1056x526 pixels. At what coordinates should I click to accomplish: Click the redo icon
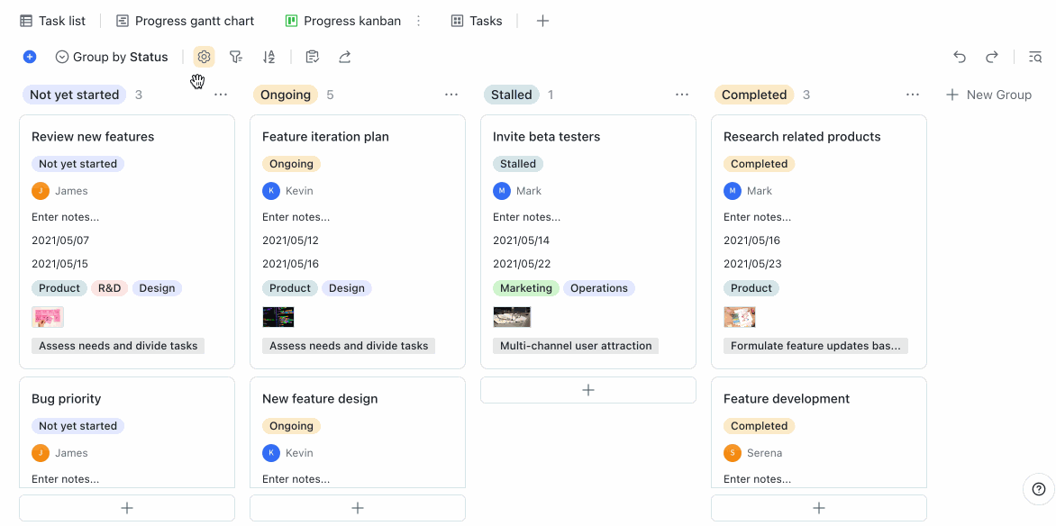[x=992, y=56]
